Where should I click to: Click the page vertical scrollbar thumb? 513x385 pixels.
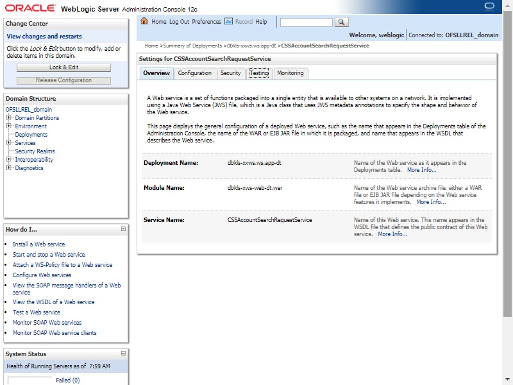click(x=507, y=164)
